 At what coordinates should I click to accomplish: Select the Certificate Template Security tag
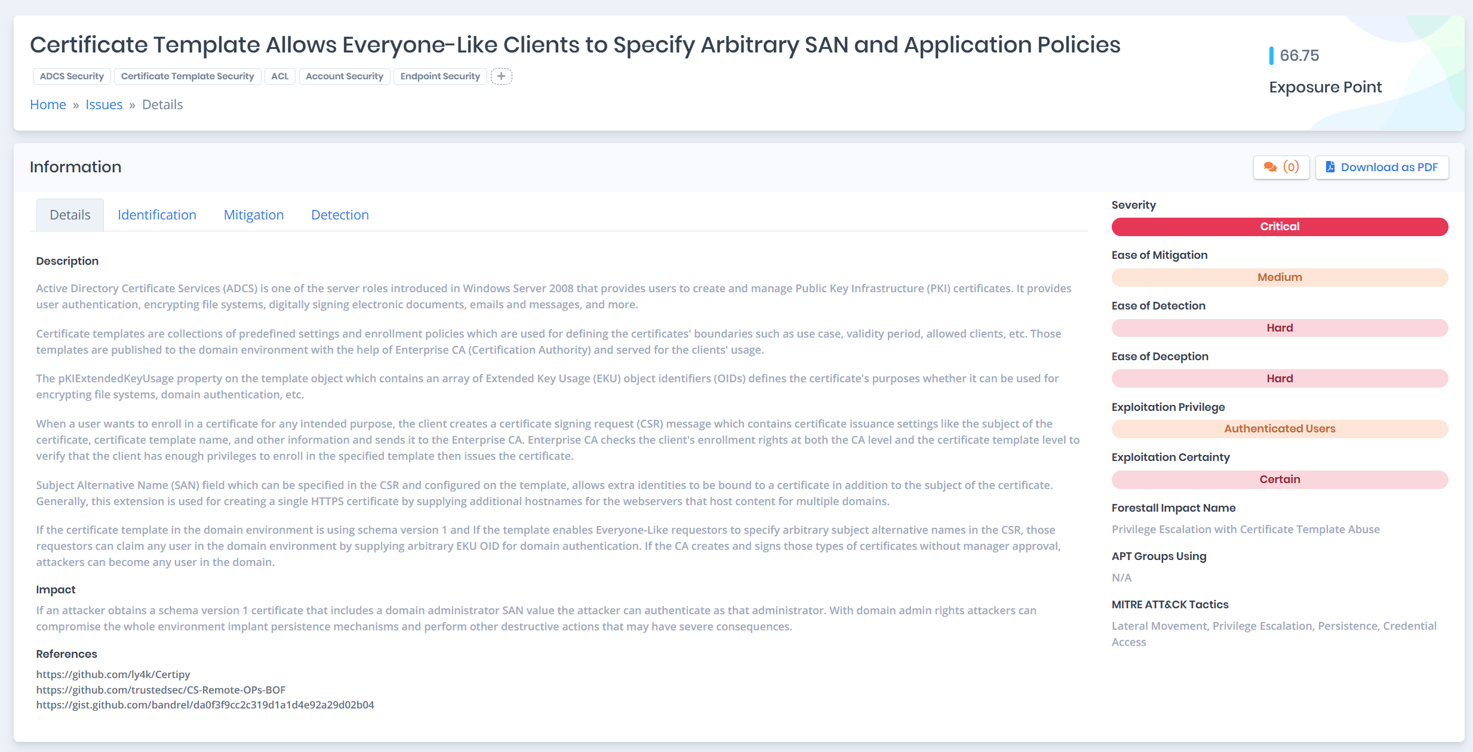187,76
